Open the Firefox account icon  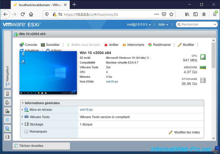(x=204, y=14)
